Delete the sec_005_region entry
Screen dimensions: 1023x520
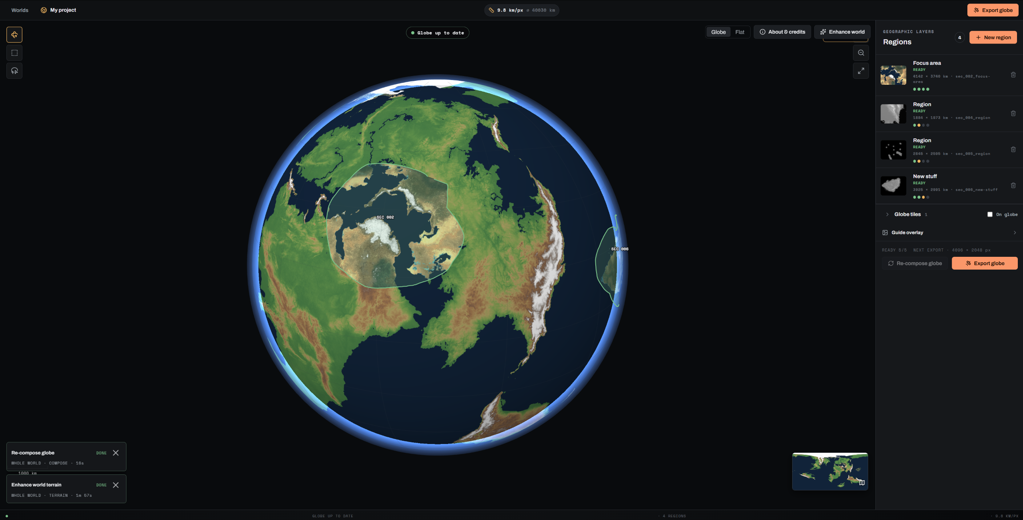point(1013,150)
